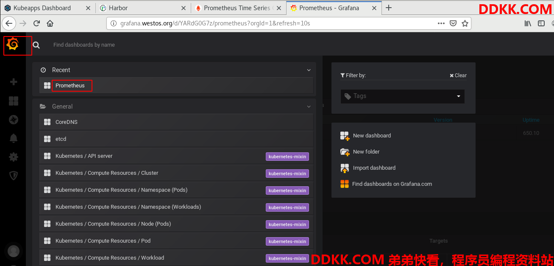Click Find dashboards on Grafana.com
This screenshot has width=554, height=266.
pyautogui.click(x=386, y=184)
